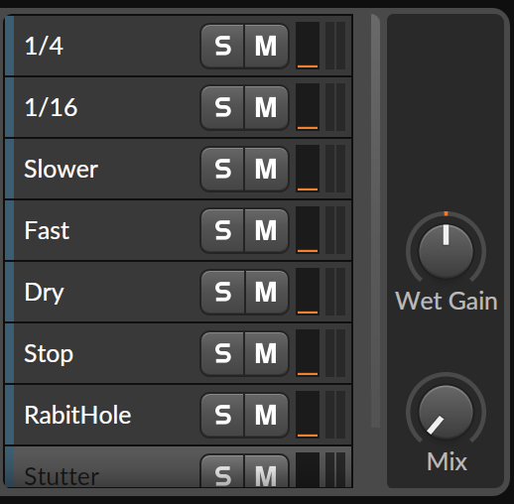Select the RabitHole layer name
Screen dimensions: 514x504
(x=77, y=415)
